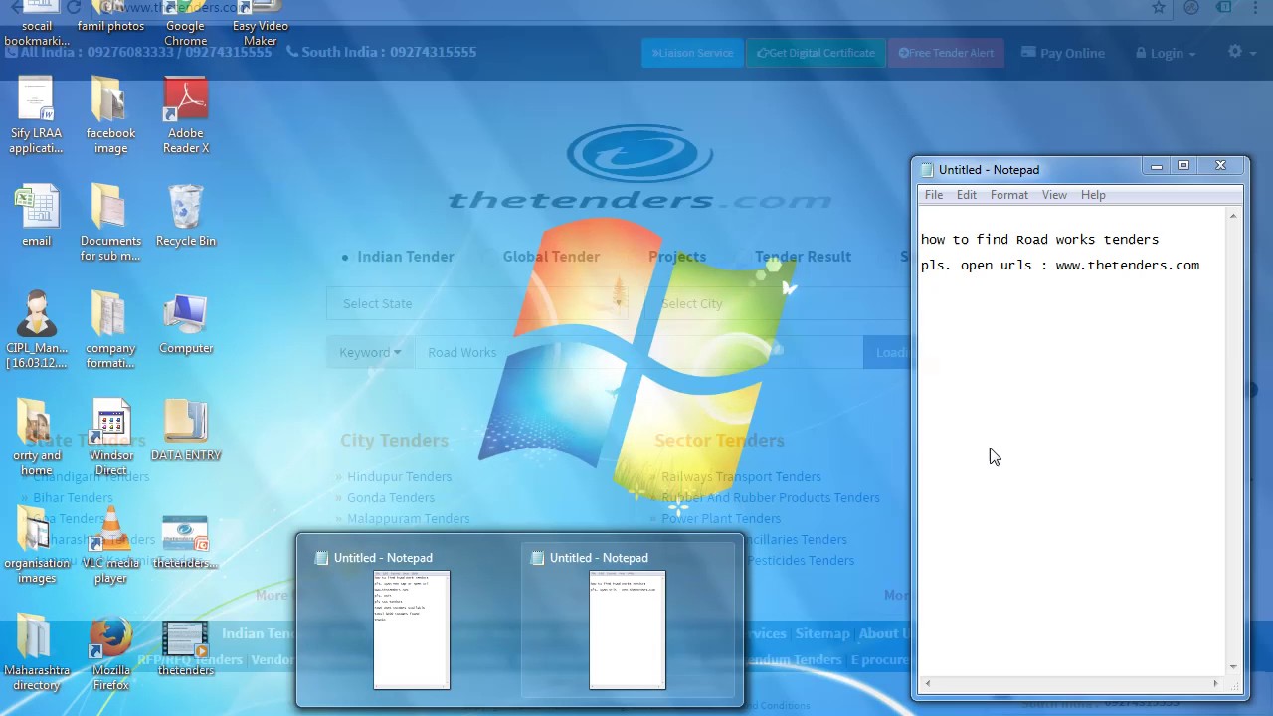This screenshot has width=1273, height=716.
Task: Select the Recycle Bin desktop icon
Action: (186, 215)
